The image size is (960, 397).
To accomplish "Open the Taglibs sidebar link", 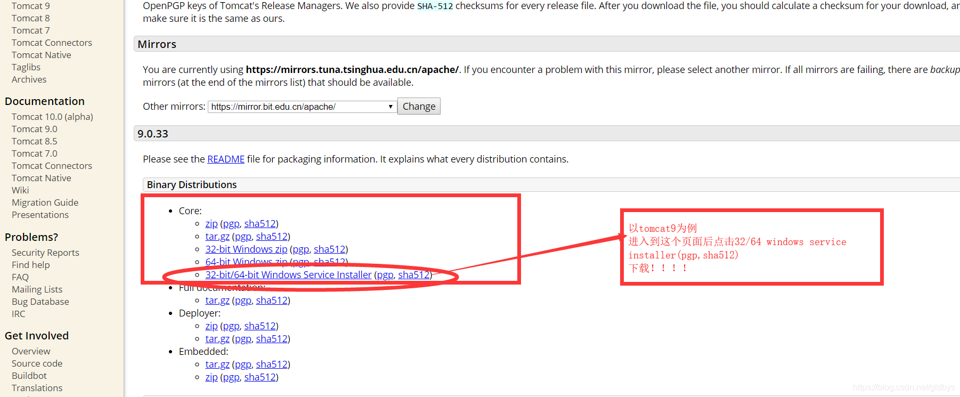I will click(26, 67).
